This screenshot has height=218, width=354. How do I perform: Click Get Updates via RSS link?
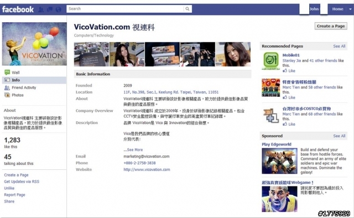[x=22, y=181]
